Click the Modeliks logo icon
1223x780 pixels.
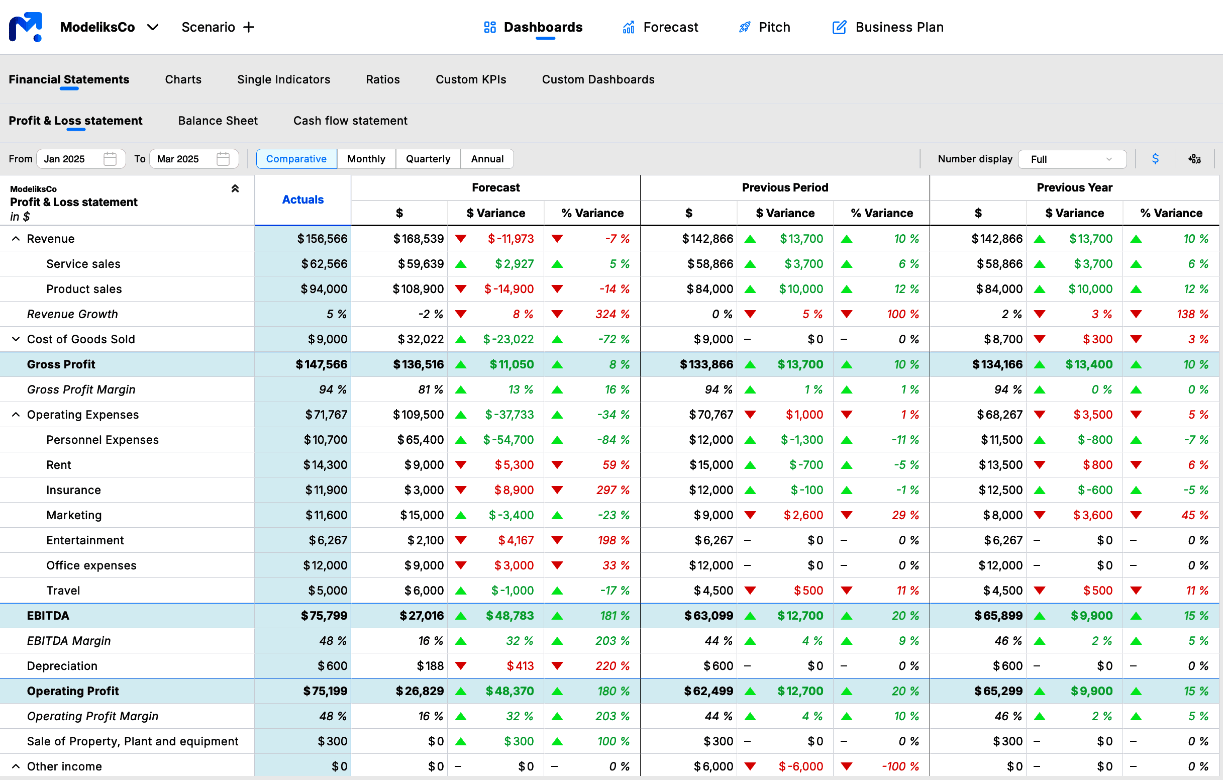tap(26, 27)
